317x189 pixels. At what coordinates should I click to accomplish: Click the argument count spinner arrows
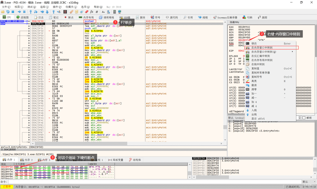[299, 118]
